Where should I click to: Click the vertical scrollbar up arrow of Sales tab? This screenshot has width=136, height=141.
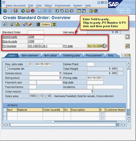[x=128, y=63]
